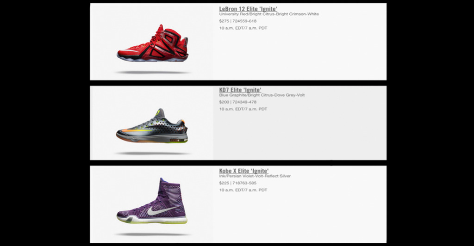Click the Ink/Persian Violet colorway text
The image size is (474, 246).
pos(255,176)
